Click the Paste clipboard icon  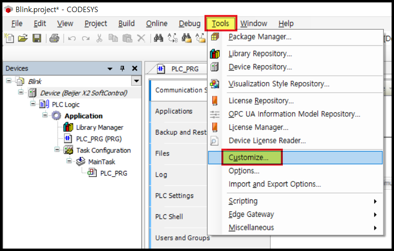(x=128, y=39)
